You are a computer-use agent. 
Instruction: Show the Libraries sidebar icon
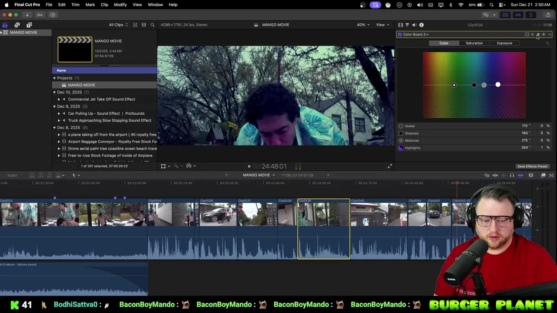5,25
